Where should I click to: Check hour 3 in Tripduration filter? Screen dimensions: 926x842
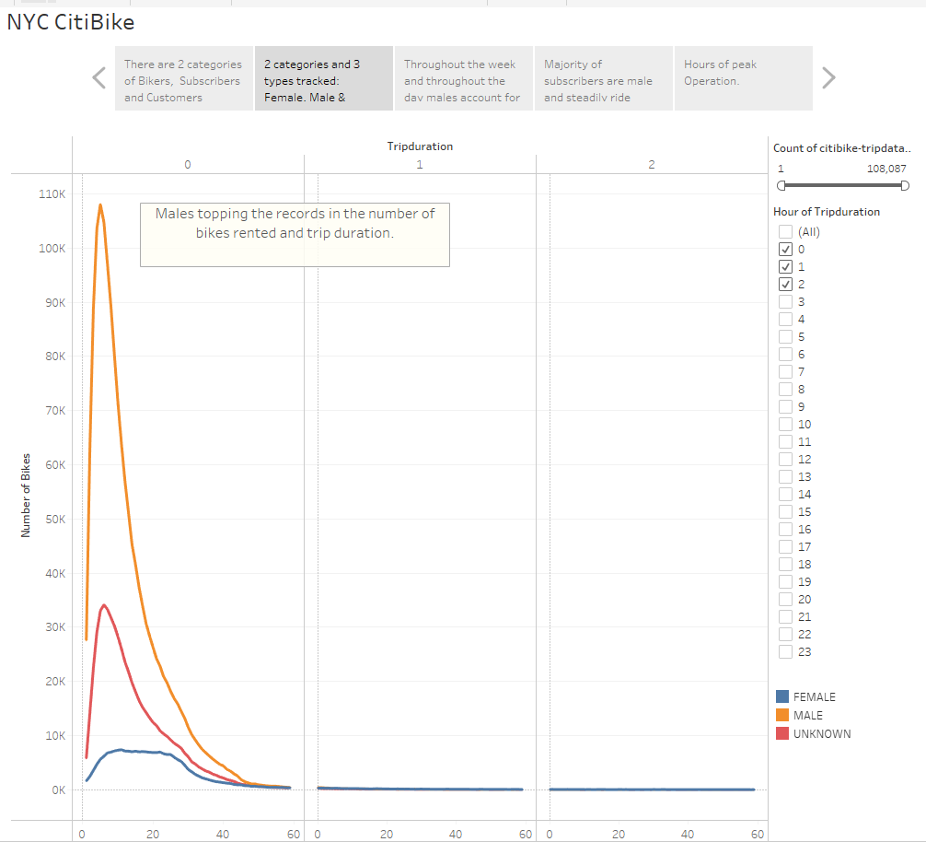click(785, 302)
